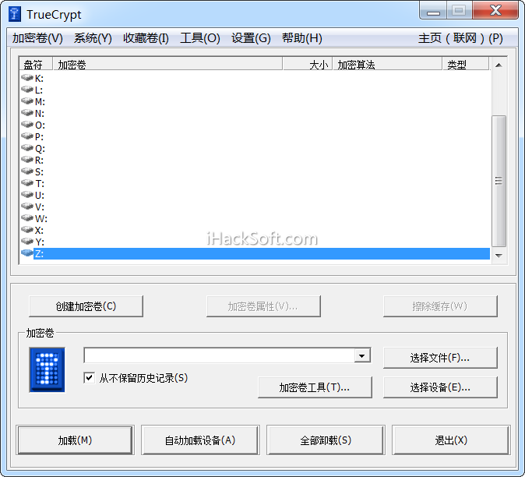Click the TrueCrypt logo in the 加密卷 group
The width and height of the screenshot is (525, 477).
47,369
